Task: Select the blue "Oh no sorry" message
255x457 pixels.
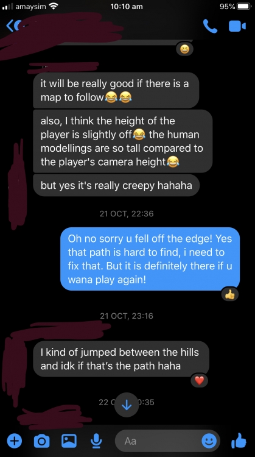Action: point(150,259)
